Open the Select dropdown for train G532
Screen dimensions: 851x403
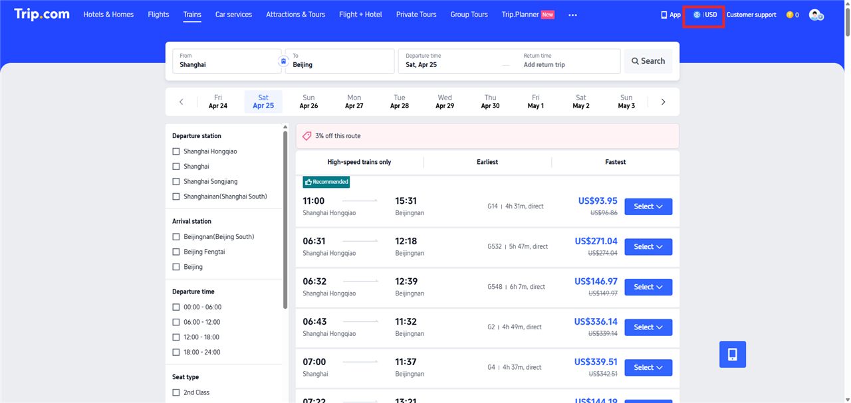tap(648, 246)
